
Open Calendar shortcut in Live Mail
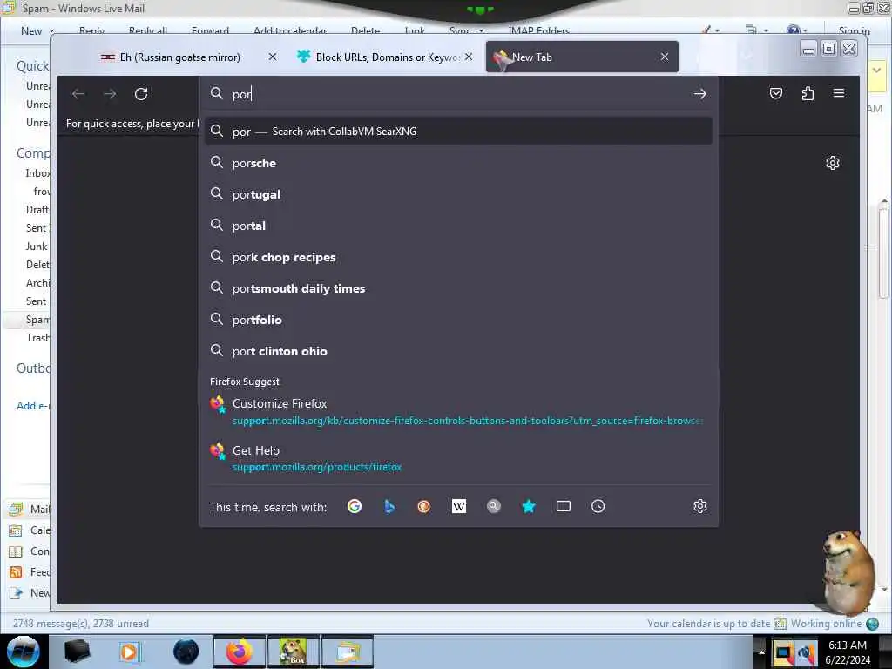(x=30, y=530)
